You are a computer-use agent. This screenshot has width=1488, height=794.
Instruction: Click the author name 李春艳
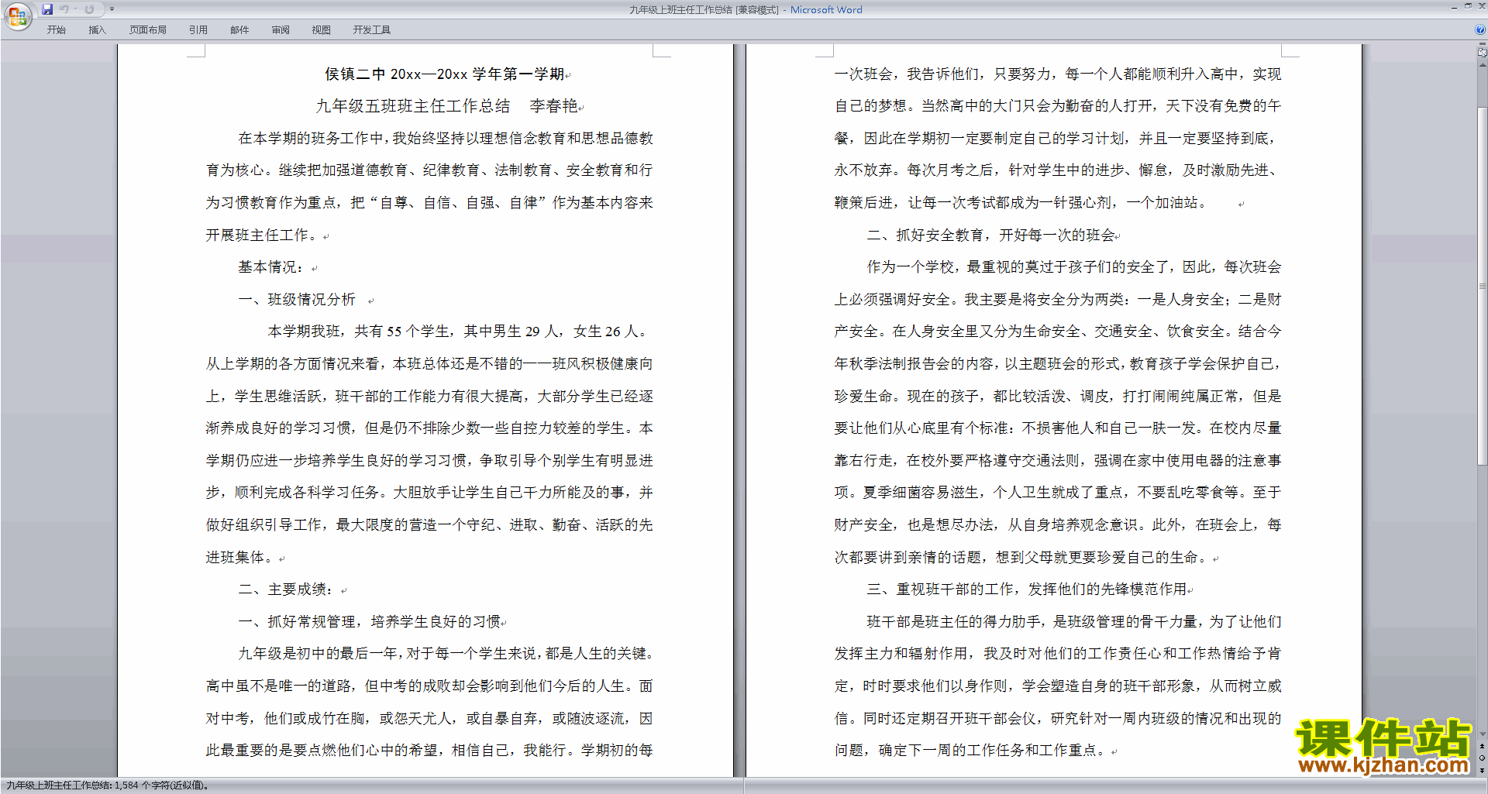(x=553, y=106)
